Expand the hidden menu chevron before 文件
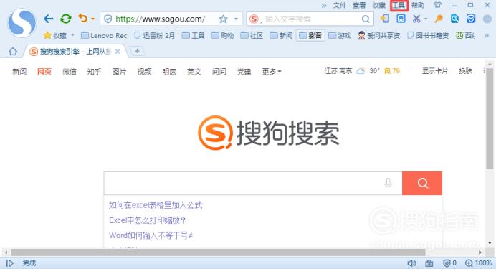Screen dimensions: 496x269 (x=324, y=6)
